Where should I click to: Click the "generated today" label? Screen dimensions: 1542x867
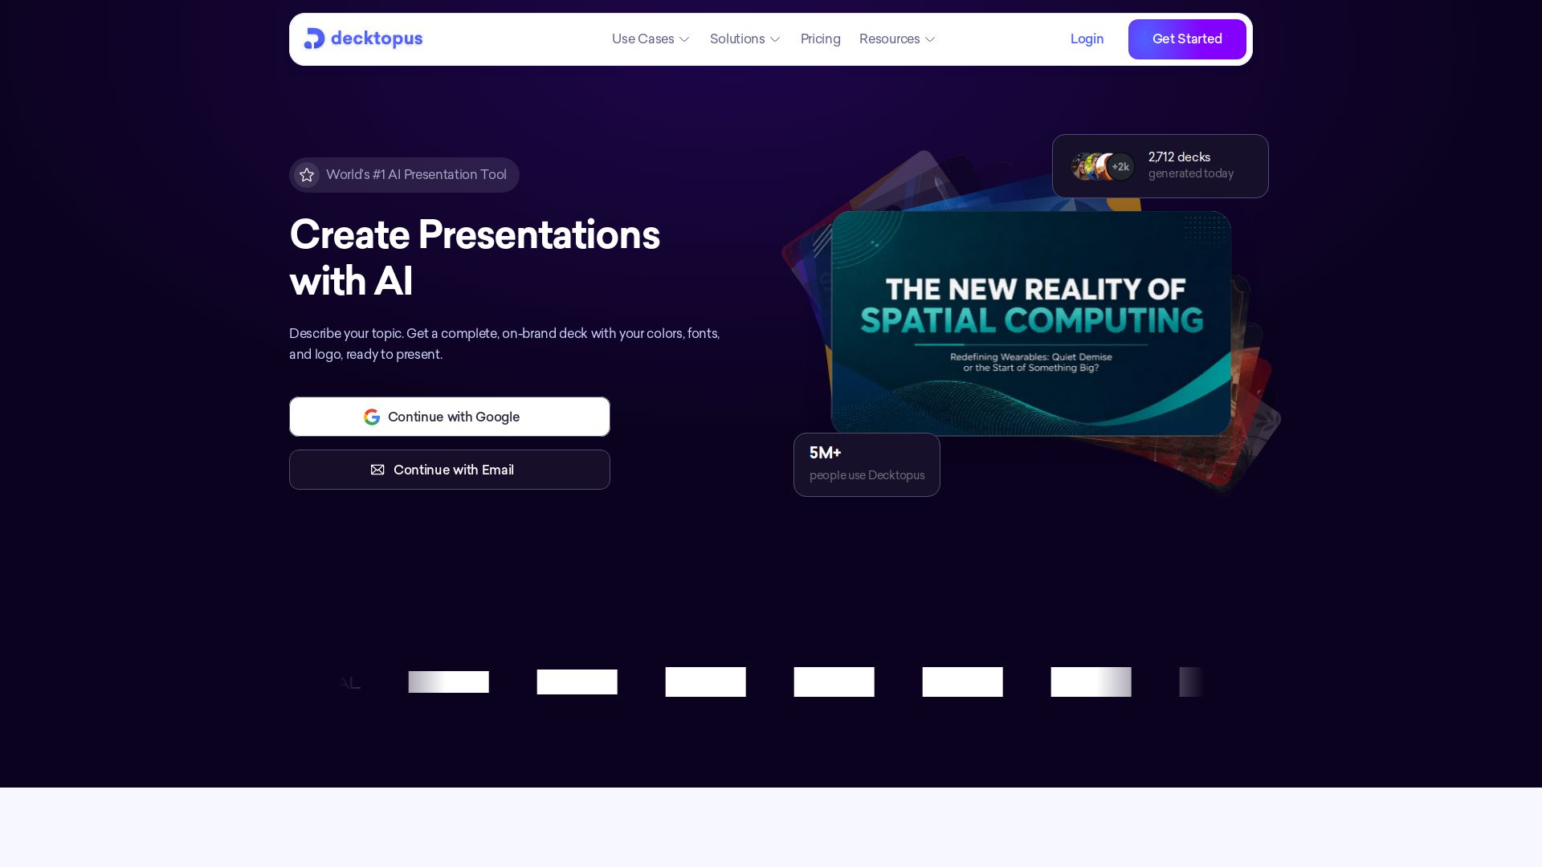coord(1191,173)
